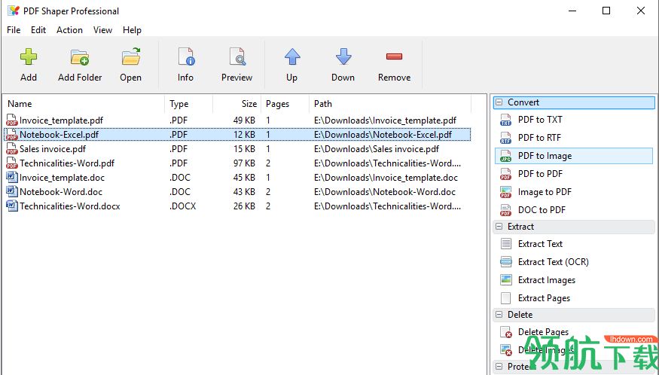The width and height of the screenshot is (659, 375).
Task: Click the 97 KB size cell
Action: (x=244, y=163)
